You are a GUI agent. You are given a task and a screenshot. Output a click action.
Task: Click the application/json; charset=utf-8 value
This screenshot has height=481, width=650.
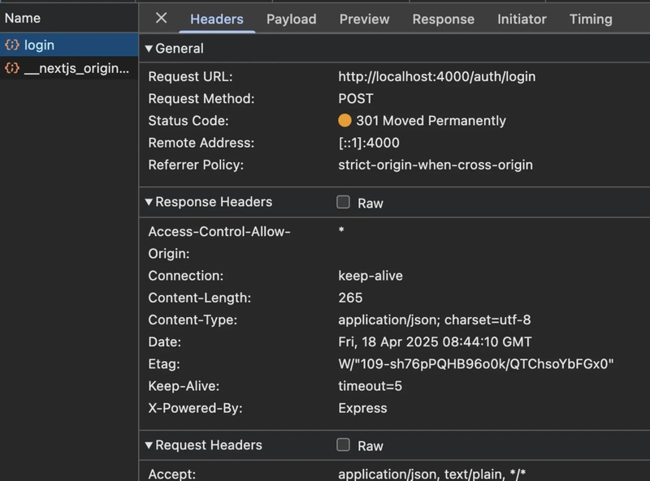pos(435,320)
